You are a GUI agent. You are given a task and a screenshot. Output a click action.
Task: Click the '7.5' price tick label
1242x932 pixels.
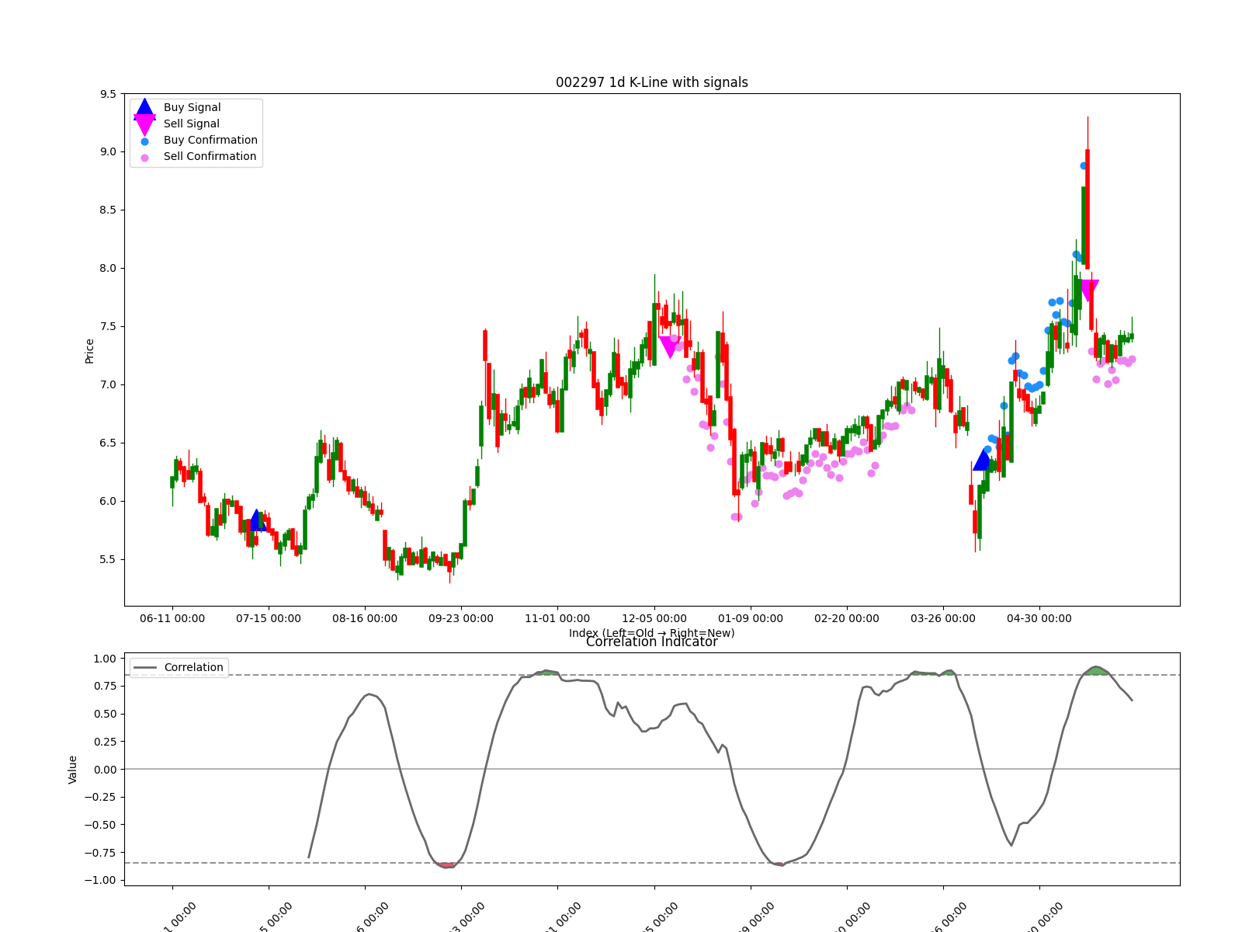[x=108, y=327]
